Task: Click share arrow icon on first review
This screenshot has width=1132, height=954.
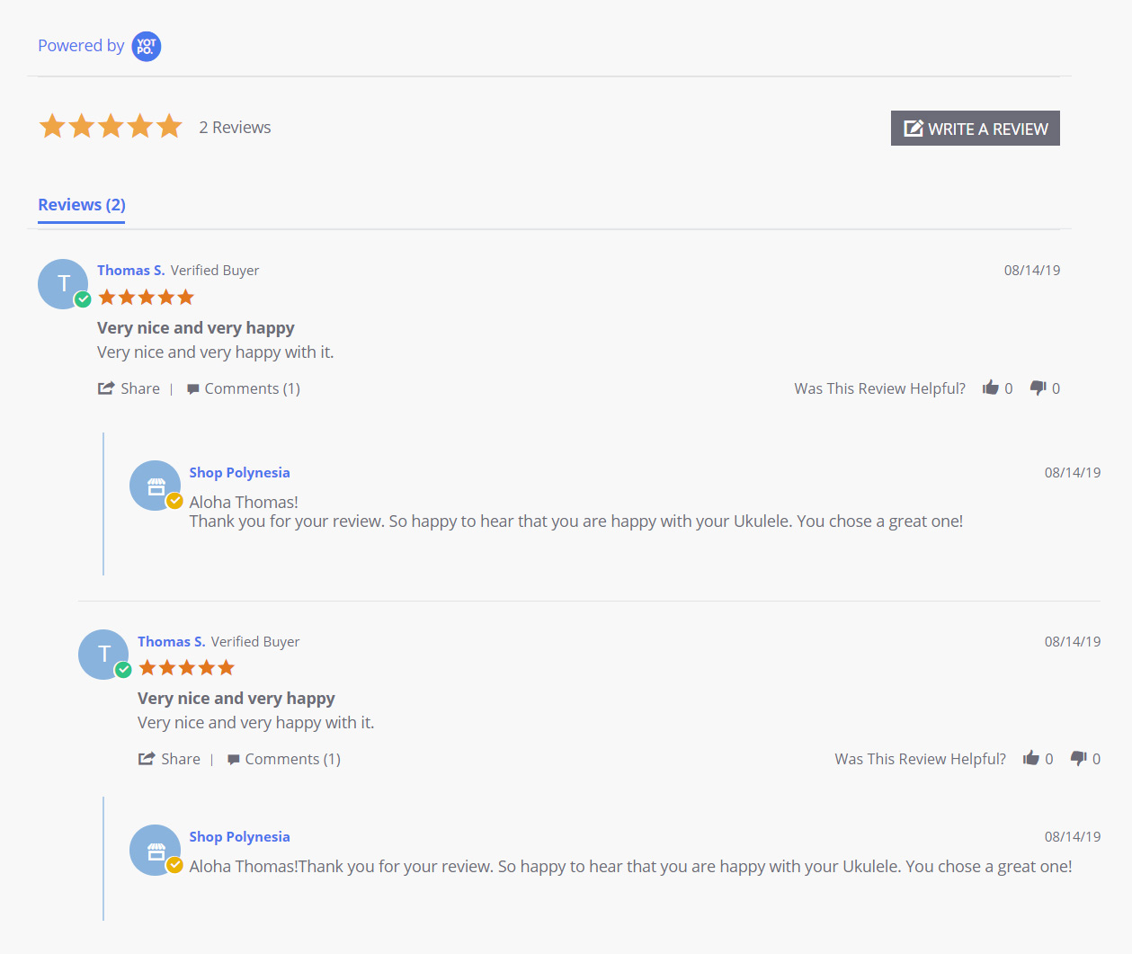Action: (106, 388)
